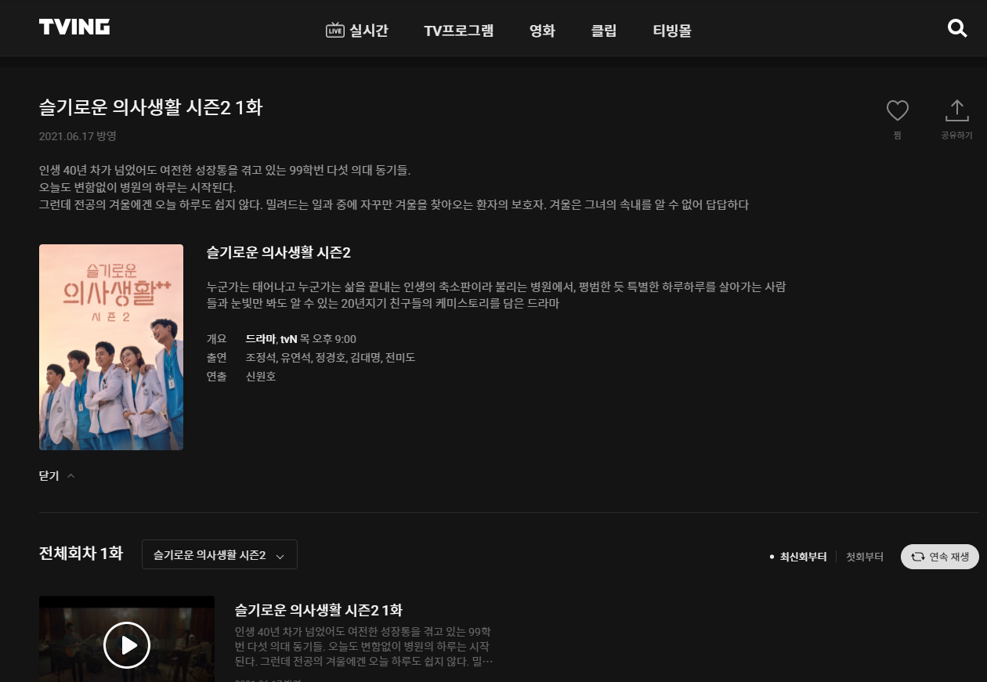Click director name 신원호
Image resolution: width=987 pixels, height=682 pixels.
tap(261, 377)
